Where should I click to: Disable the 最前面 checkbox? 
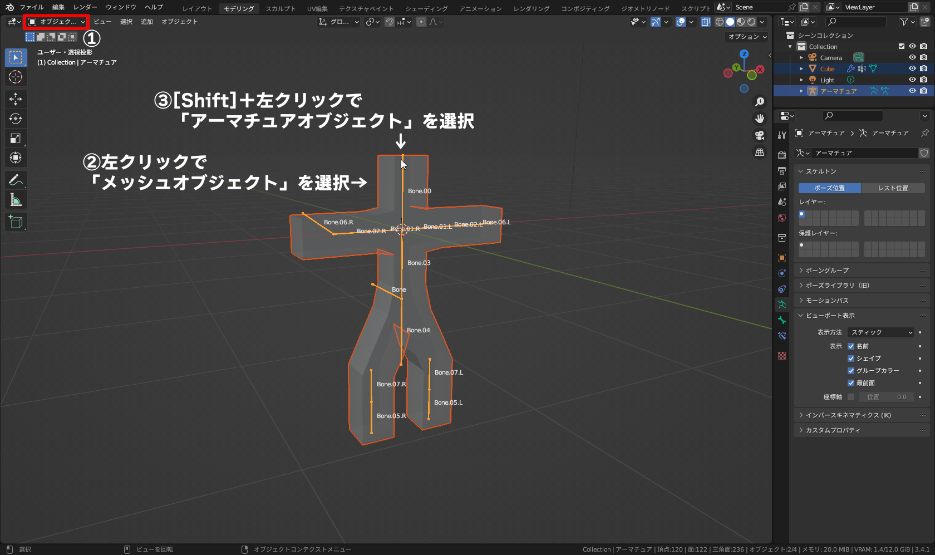(851, 382)
